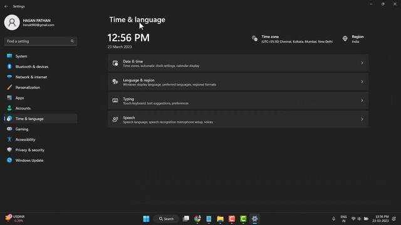The height and width of the screenshot is (225, 401).
Task: Open the red Camtasia taskbar app
Action: (232, 219)
